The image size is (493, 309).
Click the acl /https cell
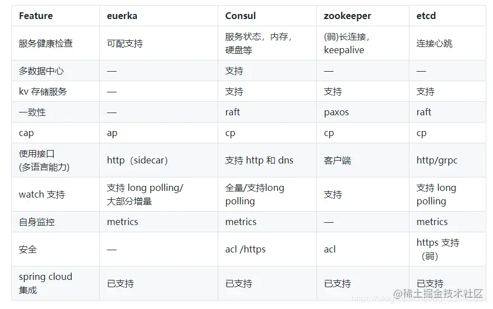(x=245, y=249)
